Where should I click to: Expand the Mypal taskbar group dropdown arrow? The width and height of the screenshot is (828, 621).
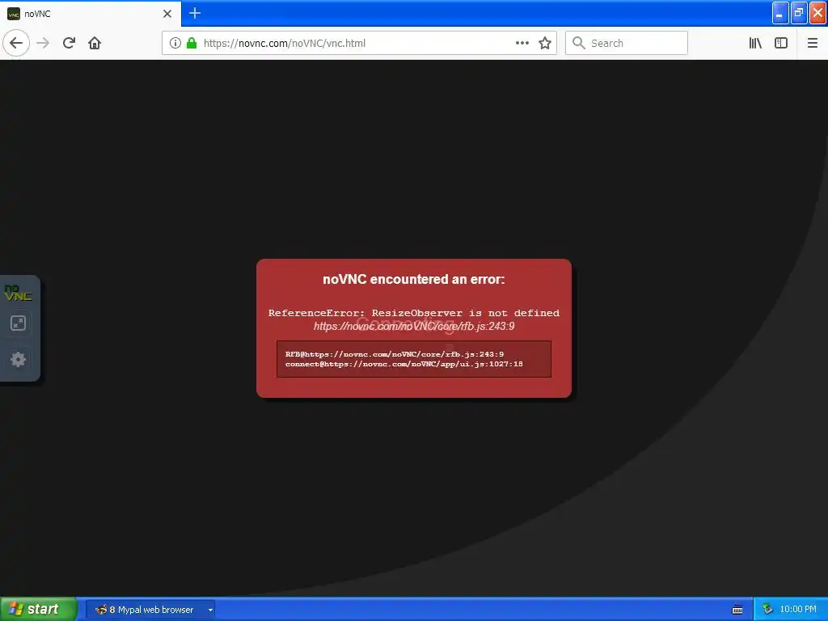210,610
